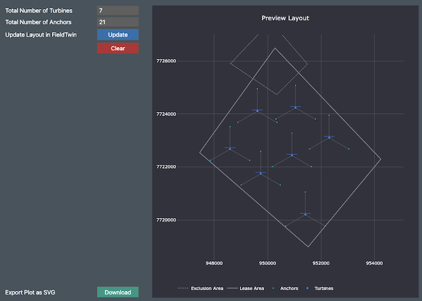Click the 954000 x-axis tick label
Screen dimensions: 422x301
pos(374,263)
